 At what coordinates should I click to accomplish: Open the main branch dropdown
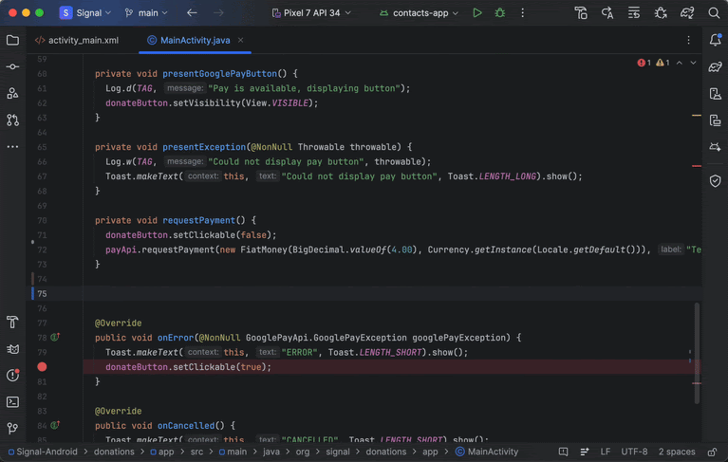coord(147,13)
